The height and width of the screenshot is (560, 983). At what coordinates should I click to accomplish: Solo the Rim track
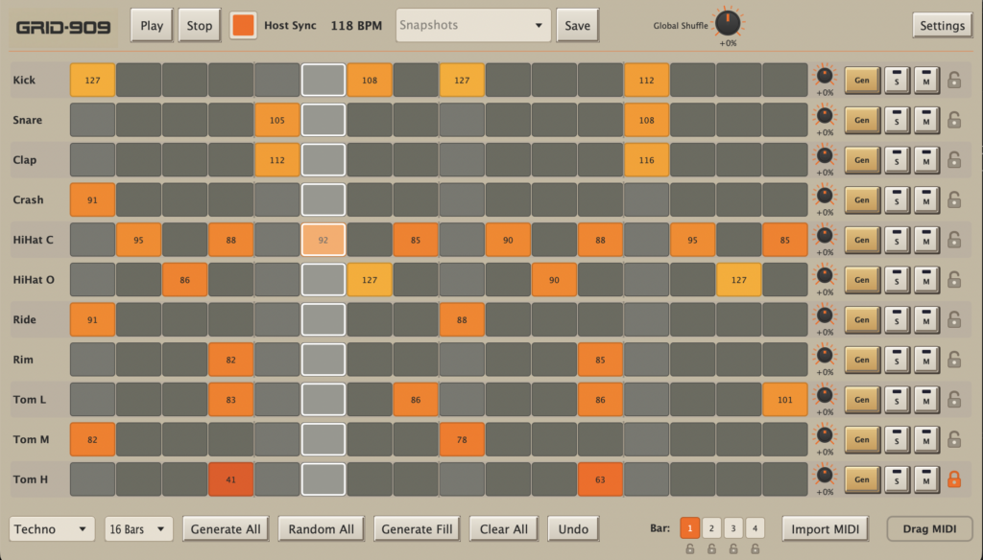tap(896, 360)
